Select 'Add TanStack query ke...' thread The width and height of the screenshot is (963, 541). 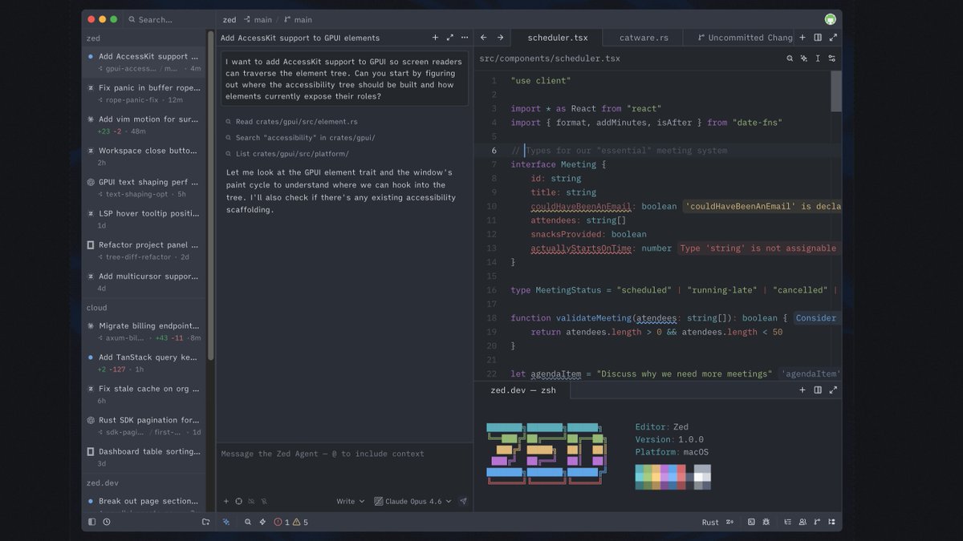pyautogui.click(x=144, y=363)
